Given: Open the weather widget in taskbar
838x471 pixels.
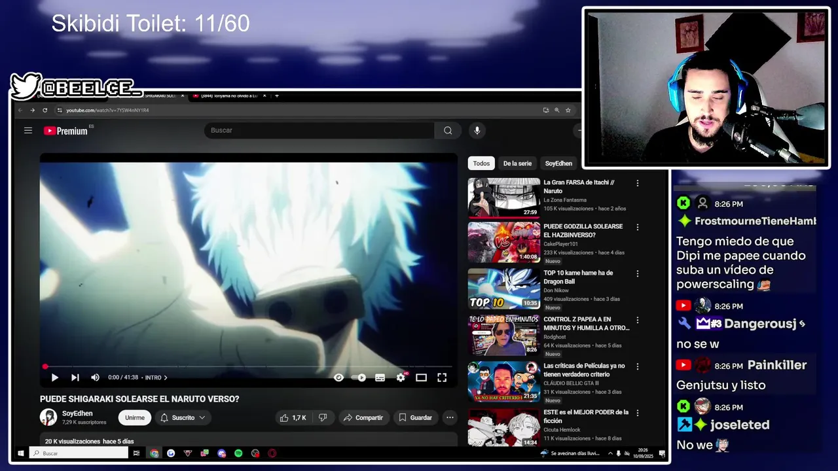Looking at the screenshot, I should click(571, 453).
